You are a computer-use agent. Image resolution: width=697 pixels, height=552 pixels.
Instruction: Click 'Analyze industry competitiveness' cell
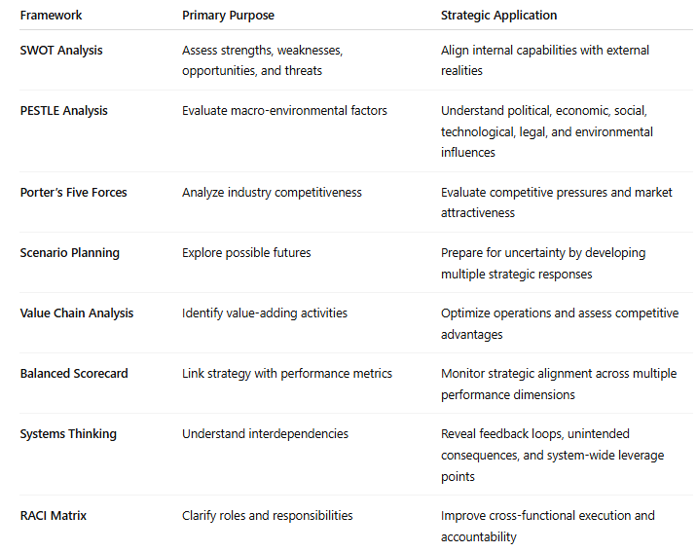272,193
